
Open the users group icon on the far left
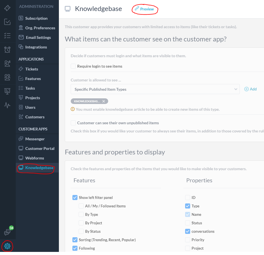[7, 77]
